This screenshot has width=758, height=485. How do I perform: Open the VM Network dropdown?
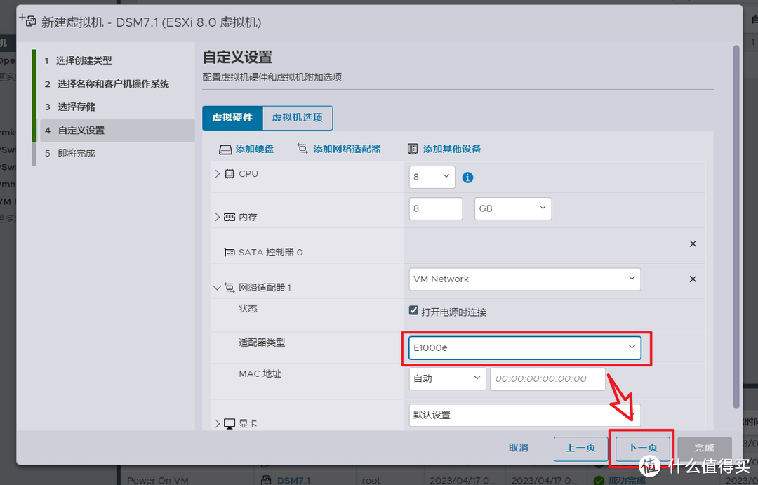(524, 279)
